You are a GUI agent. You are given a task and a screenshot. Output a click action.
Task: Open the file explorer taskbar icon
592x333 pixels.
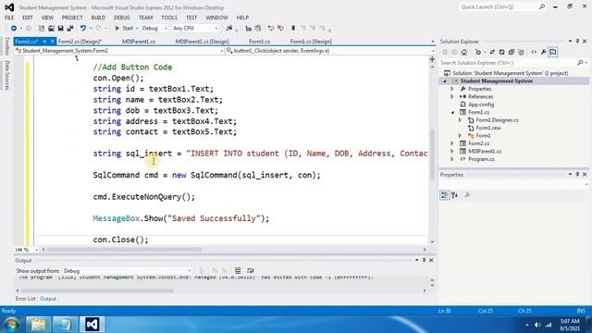click(38, 325)
